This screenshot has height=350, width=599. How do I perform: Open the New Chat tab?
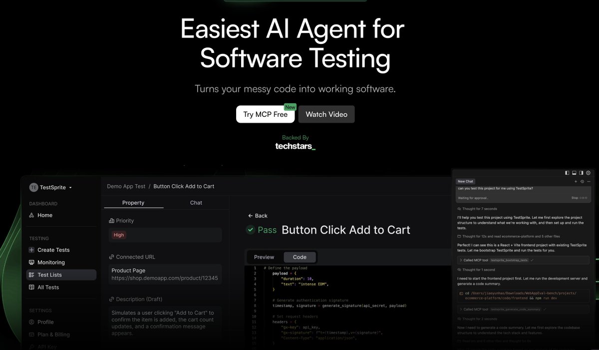point(465,181)
